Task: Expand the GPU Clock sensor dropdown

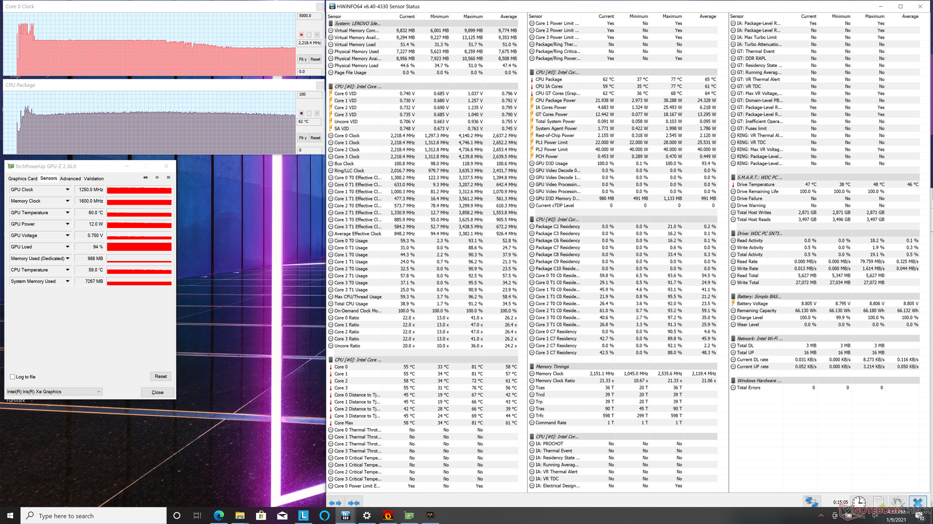Action: 68,190
